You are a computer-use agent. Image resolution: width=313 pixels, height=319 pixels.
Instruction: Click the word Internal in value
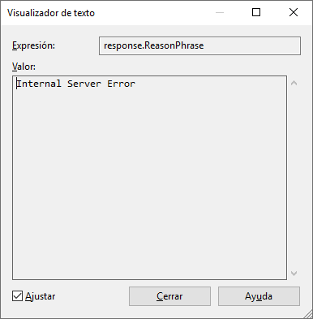click(x=39, y=84)
